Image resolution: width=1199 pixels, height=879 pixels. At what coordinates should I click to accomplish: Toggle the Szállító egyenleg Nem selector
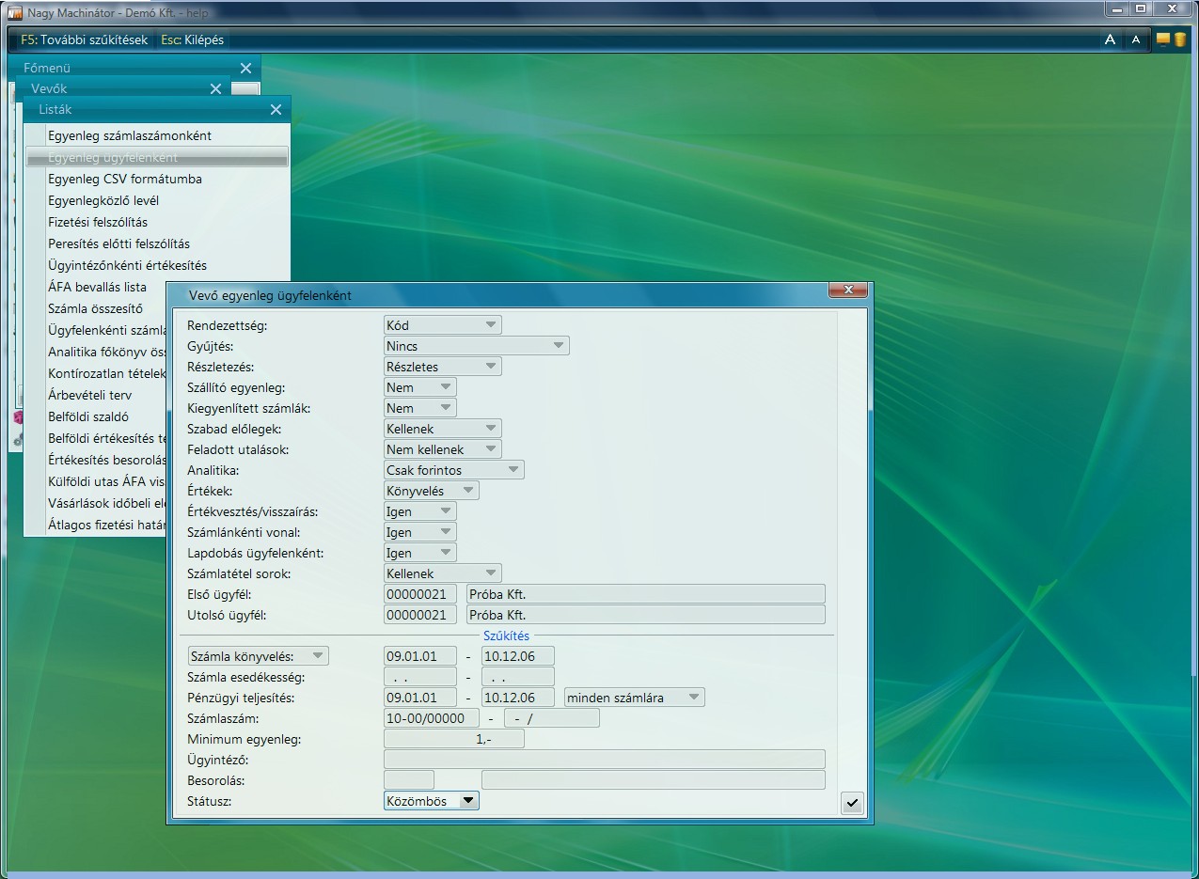(x=419, y=387)
